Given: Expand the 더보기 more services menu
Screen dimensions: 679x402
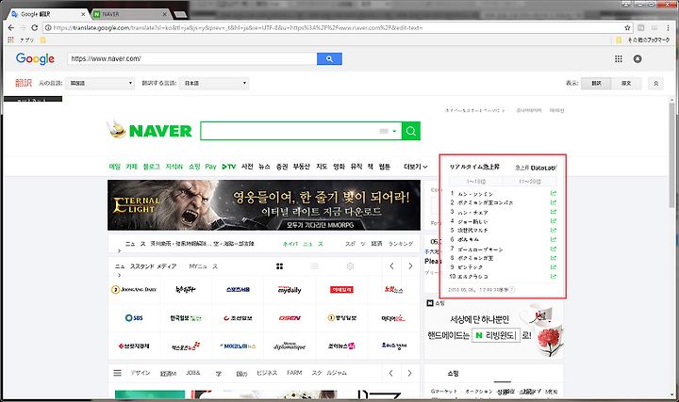Looking at the screenshot, I should [416, 167].
